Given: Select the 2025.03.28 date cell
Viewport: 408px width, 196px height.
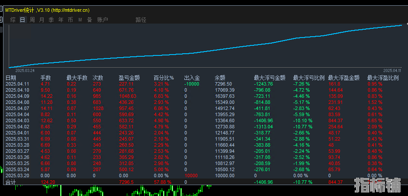Looking at the screenshot, I should (17, 145).
